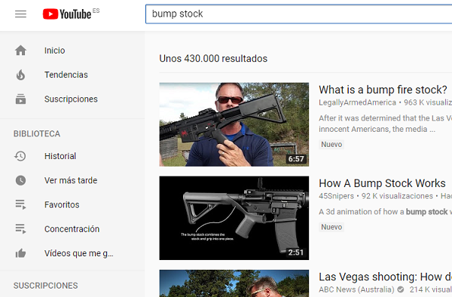Open Vídeos que me gustan list

click(x=72, y=253)
